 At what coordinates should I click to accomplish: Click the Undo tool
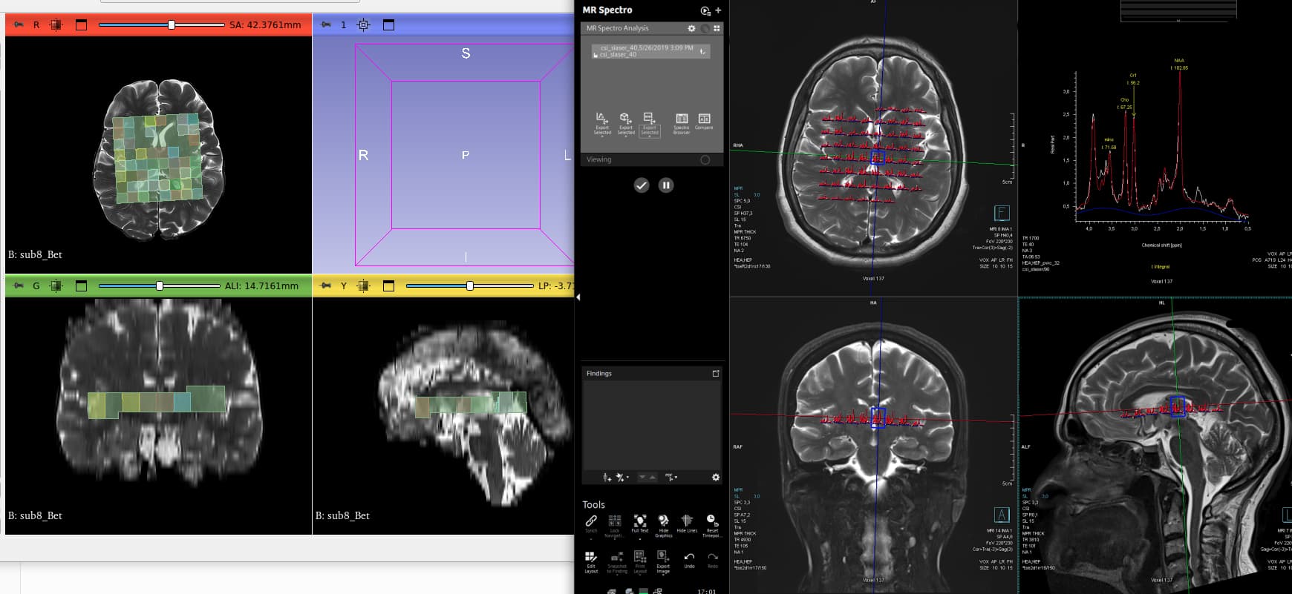pos(689,558)
